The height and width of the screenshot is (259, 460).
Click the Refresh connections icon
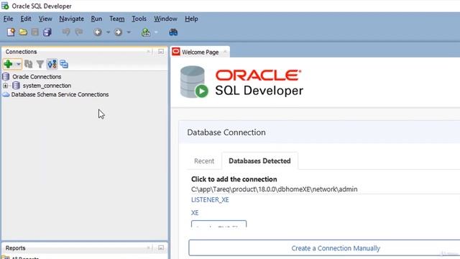(x=29, y=64)
